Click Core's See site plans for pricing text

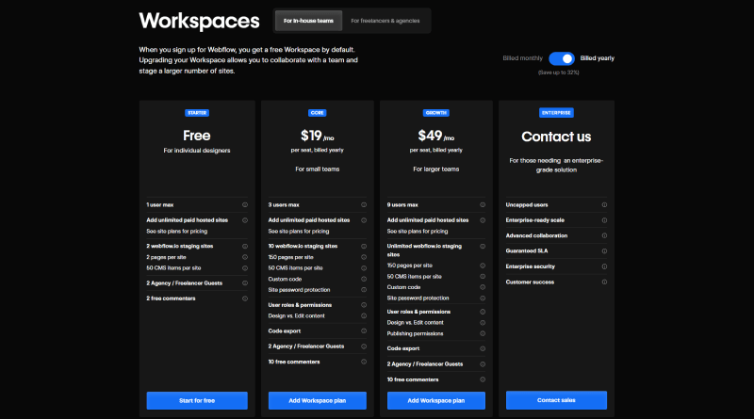[299, 231]
